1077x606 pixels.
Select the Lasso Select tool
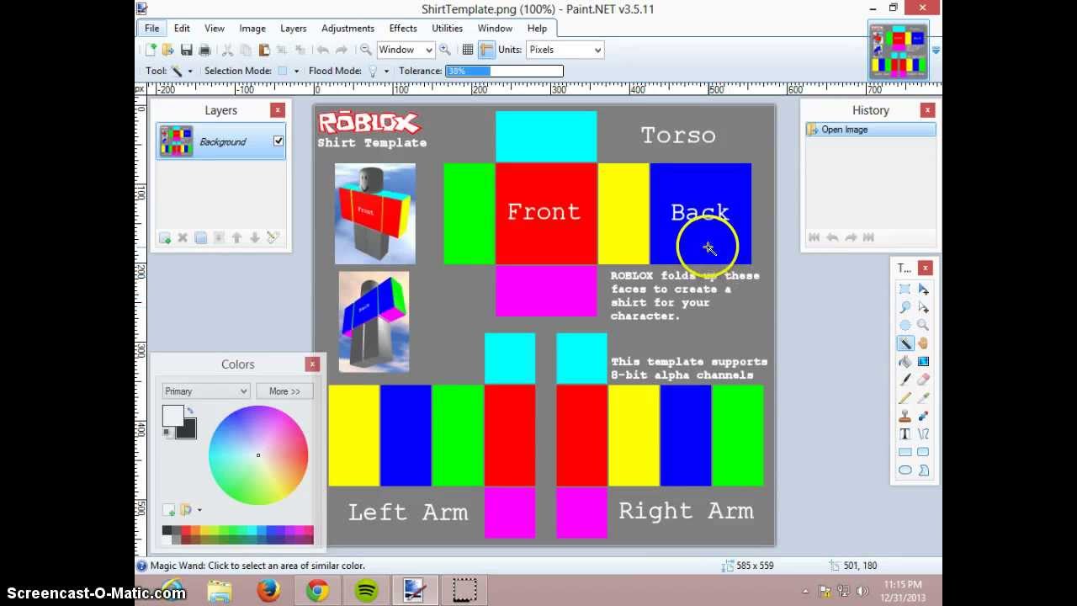click(x=905, y=307)
